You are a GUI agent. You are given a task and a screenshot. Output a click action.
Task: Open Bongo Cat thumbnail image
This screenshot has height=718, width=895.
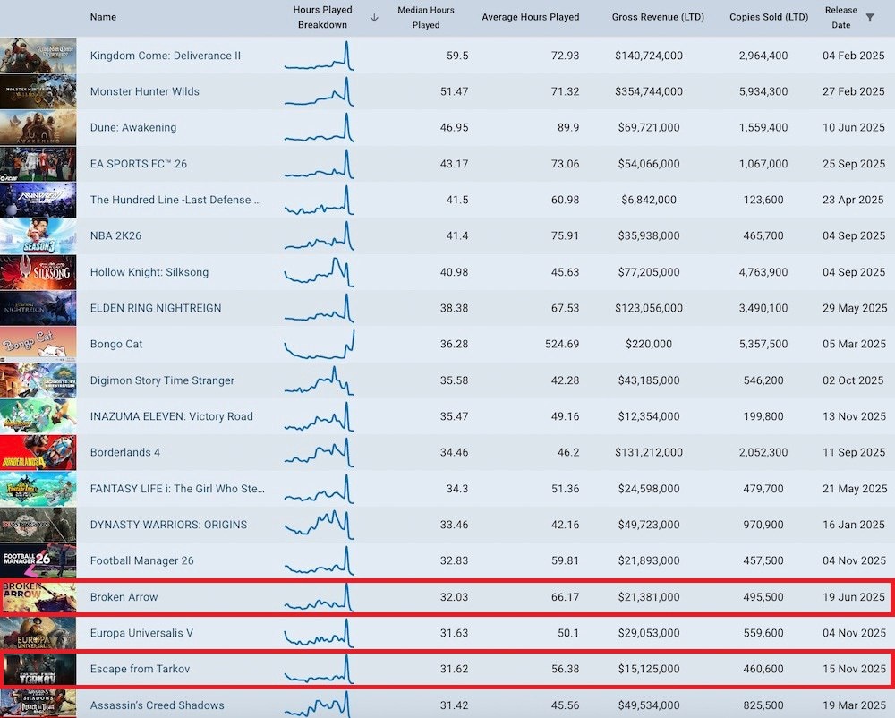(38, 344)
